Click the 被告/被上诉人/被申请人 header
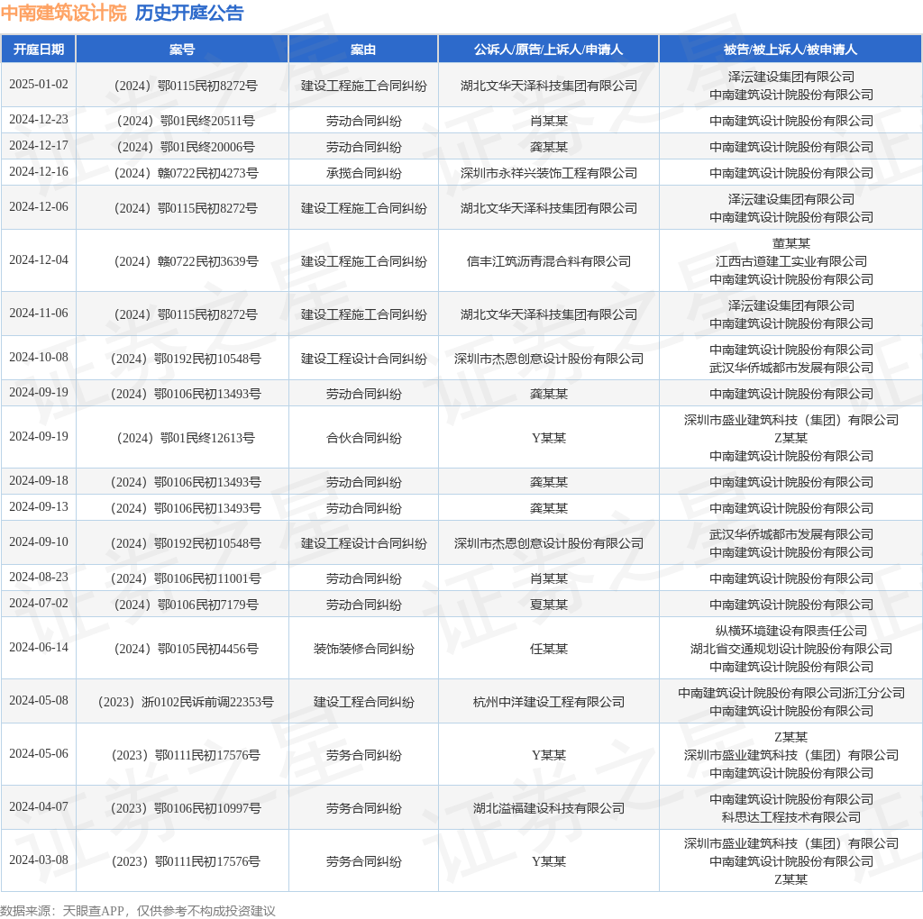 coord(790,50)
